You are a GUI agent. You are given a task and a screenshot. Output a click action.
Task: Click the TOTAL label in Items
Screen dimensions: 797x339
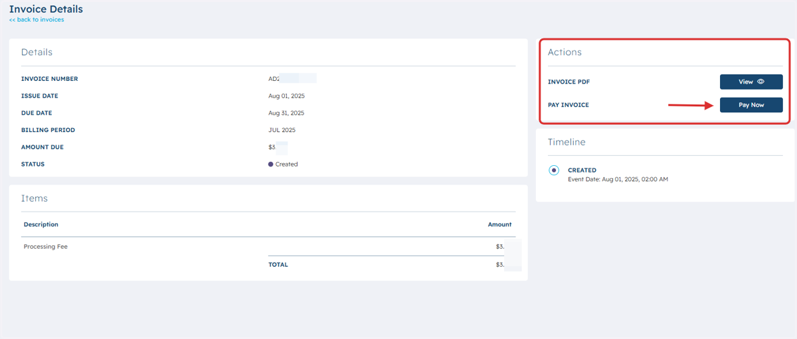point(278,265)
